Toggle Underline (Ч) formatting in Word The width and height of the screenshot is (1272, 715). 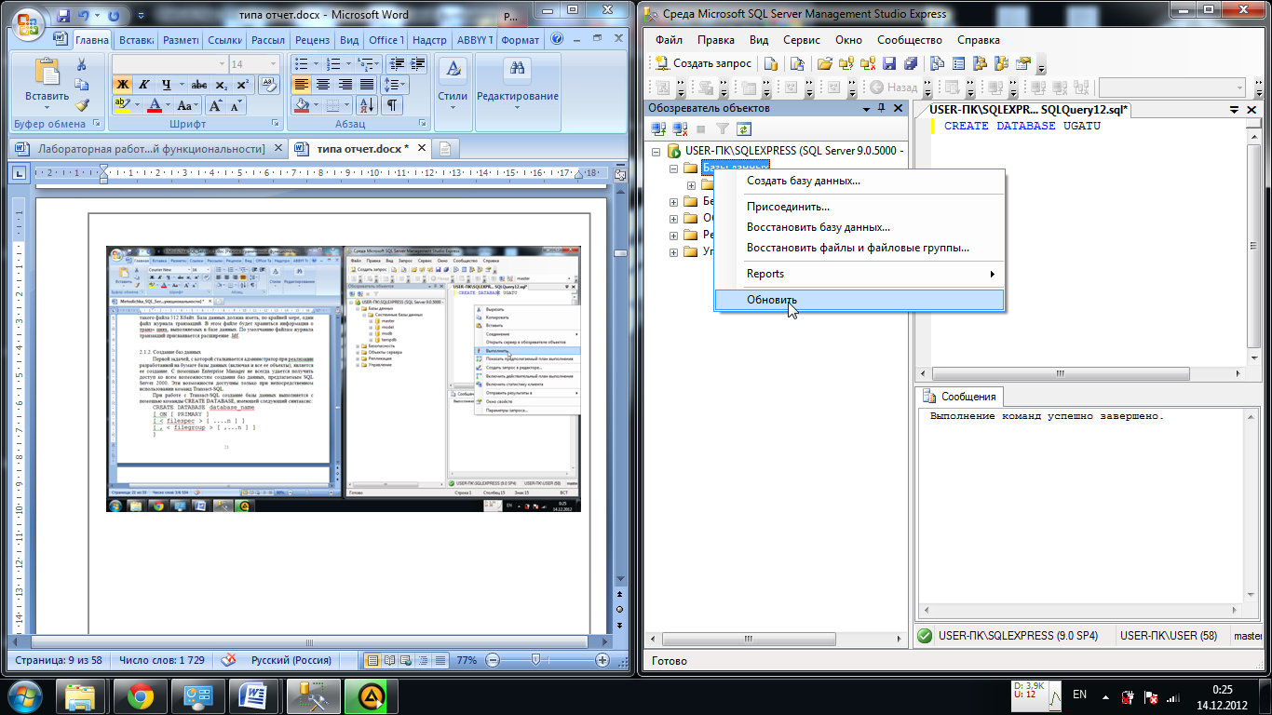166,85
